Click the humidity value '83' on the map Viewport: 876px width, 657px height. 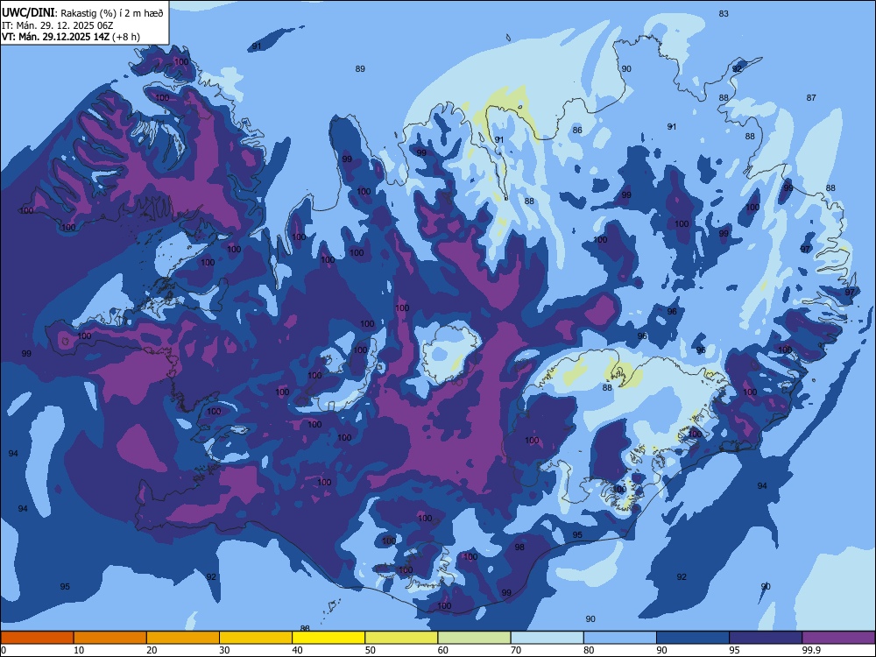(724, 13)
